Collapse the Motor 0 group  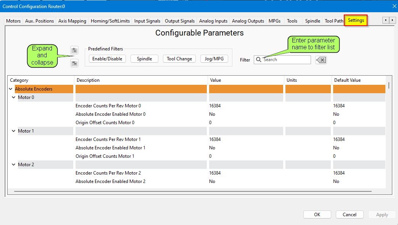pos(14,97)
